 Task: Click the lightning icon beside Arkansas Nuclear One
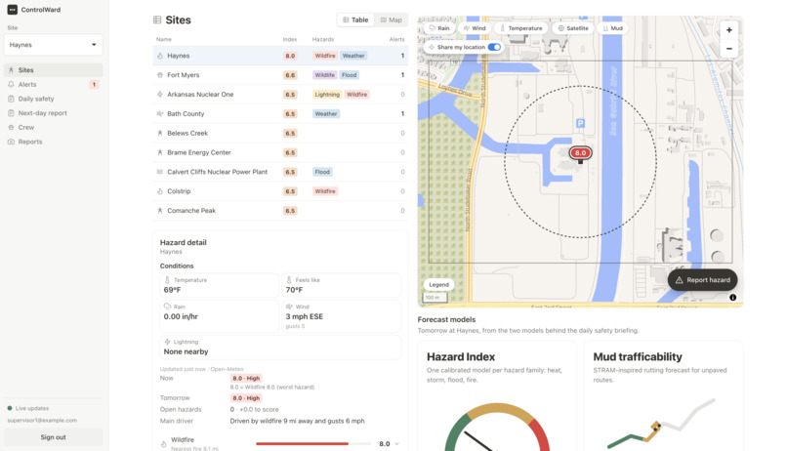160,95
